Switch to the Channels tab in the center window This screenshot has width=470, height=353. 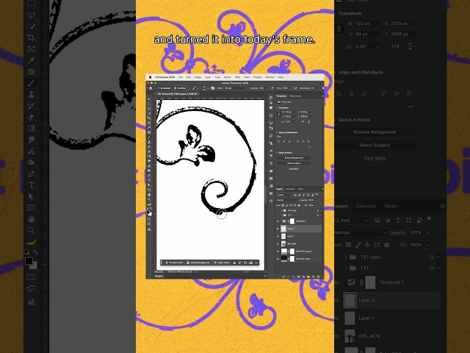[291, 189]
